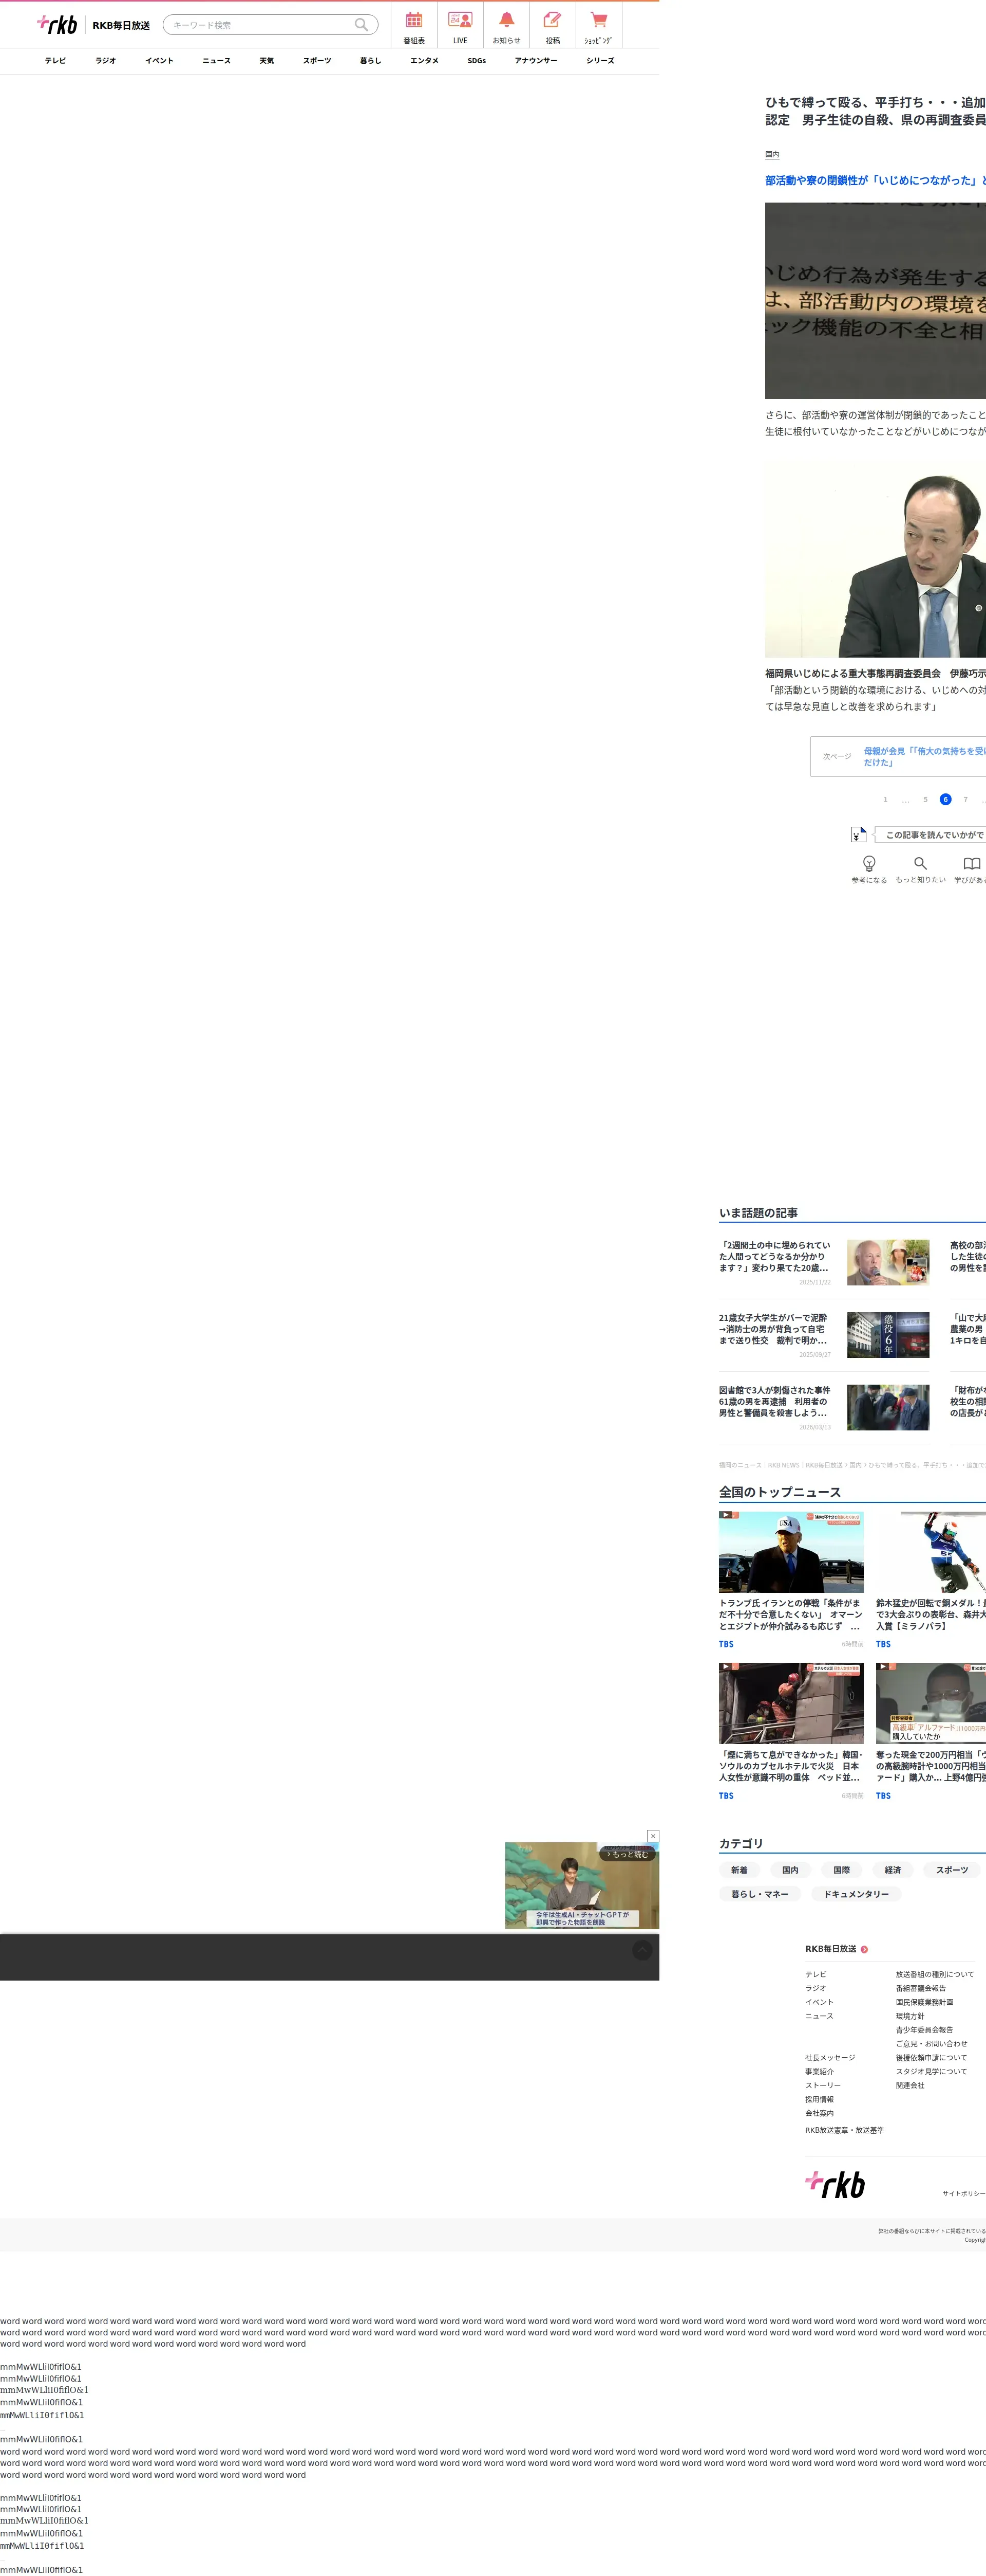Select the アナウンサー menu item
Screen dimensions: 986x2576
point(536,61)
